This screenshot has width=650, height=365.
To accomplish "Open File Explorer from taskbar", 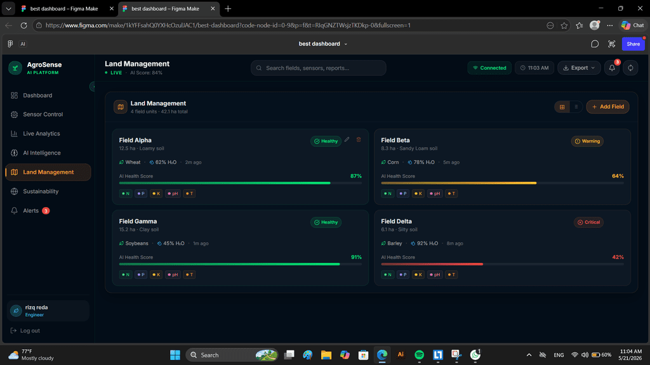I will click(x=326, y=355).
